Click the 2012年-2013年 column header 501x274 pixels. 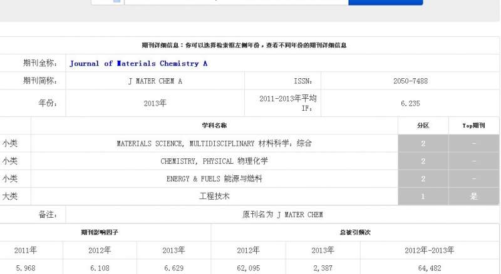[x=430, y=250]
